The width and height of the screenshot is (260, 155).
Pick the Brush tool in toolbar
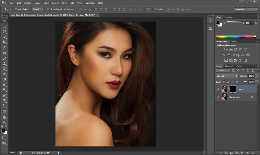4,58
